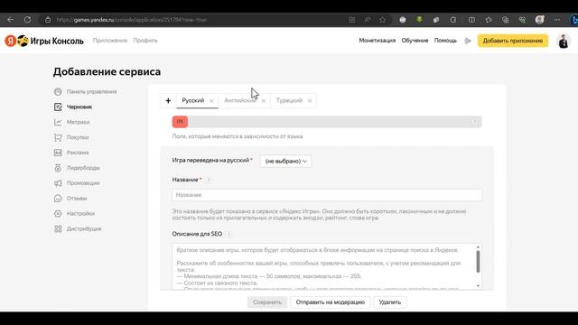Close the Русский language tab
The width and height of the screenshot is (578, 325).
(x=211, y=100)
